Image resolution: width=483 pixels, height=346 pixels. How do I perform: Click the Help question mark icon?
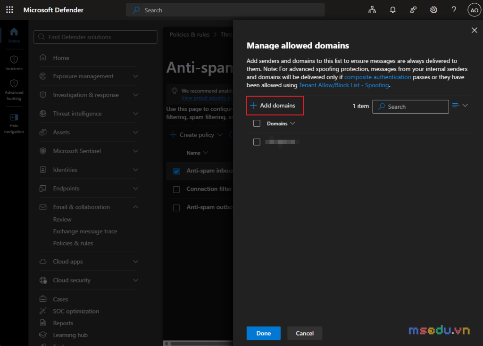(x=454, y=10)
